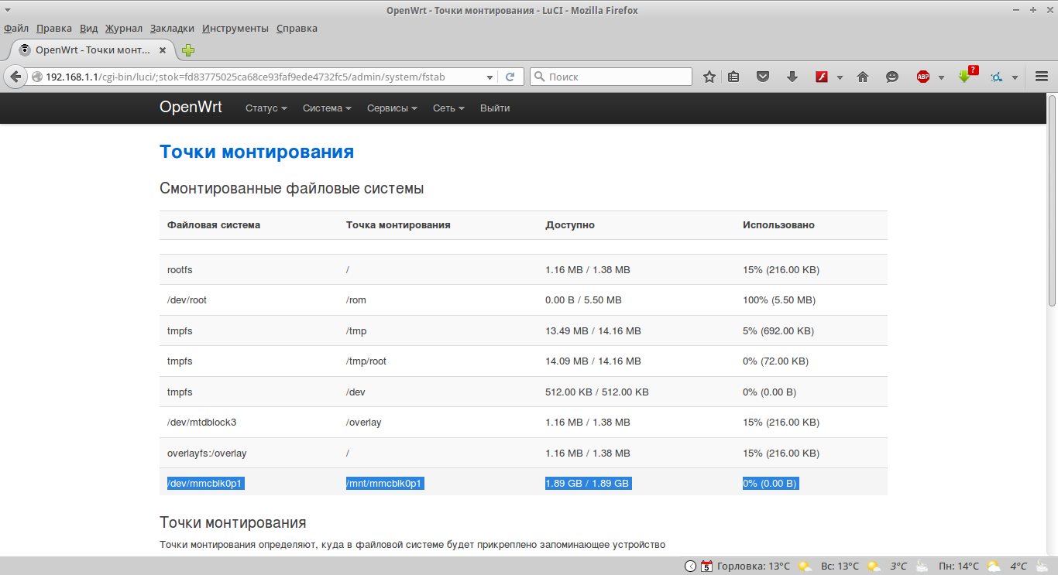Open the downloads arrow icon

click(x=792, y=77)
